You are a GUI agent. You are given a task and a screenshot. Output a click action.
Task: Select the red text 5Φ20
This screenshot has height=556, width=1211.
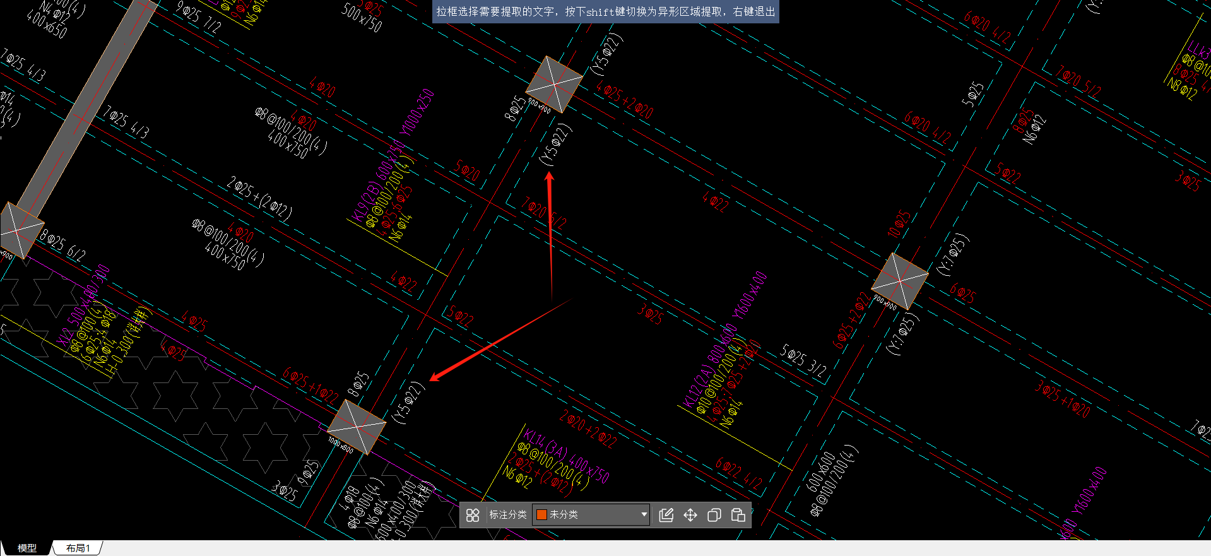pos(467,170)
